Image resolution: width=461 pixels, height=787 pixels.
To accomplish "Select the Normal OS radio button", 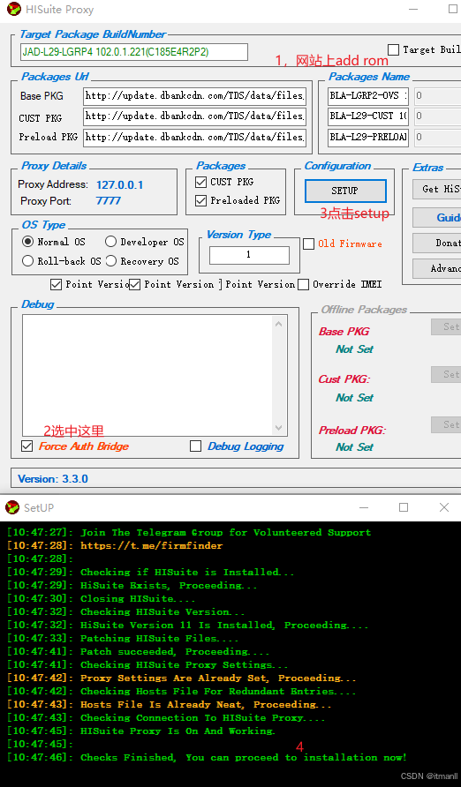I will [27, 242].
